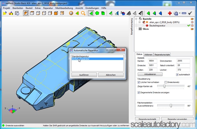Collapse the Bauteile tree node
The width and height of the screenshot is (197, 129).
136,19
